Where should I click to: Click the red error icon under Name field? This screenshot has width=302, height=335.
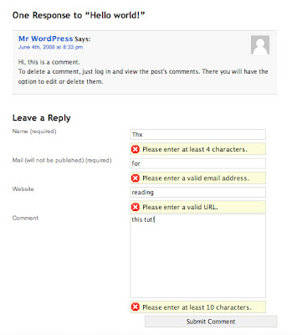pyautogui.click(x=136, y=149)
